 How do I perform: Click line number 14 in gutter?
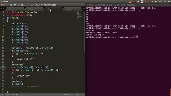pyautogui.click(x=3, y=48)
